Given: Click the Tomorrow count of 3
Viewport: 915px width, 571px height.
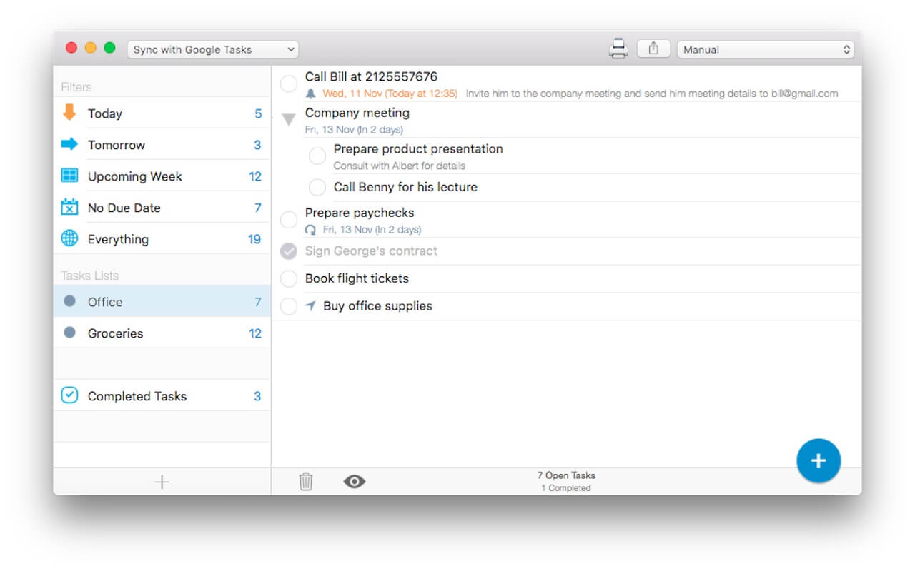Looking at the screenshot, I should [258, 145].
